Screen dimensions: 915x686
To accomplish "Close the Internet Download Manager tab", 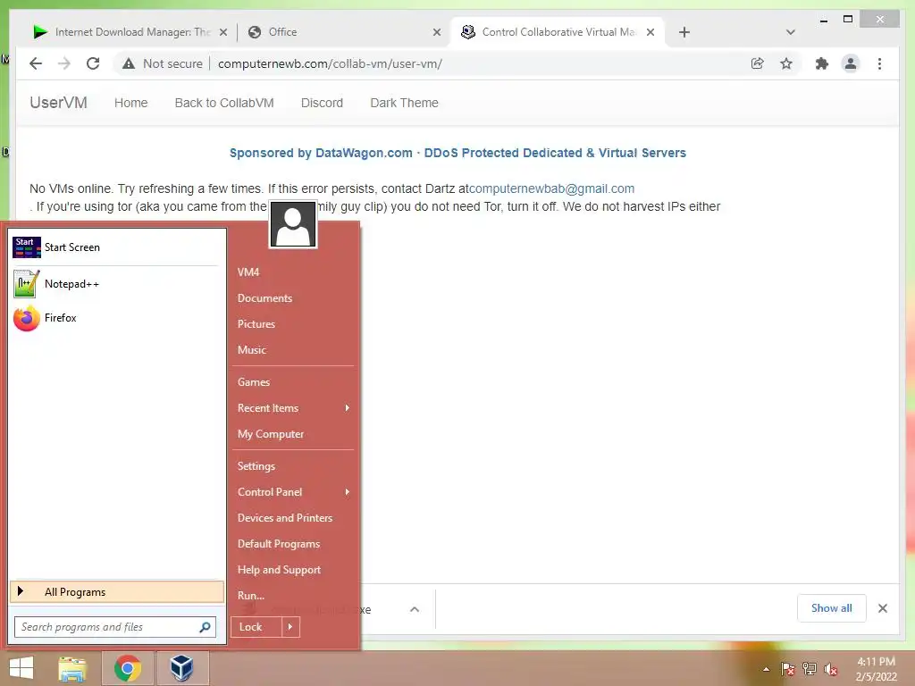I will pos(222,33).
